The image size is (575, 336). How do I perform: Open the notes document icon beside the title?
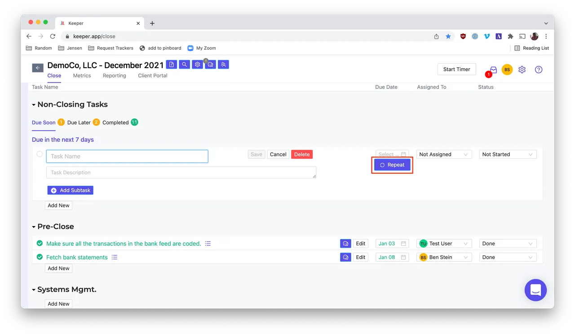pos(171,64)
